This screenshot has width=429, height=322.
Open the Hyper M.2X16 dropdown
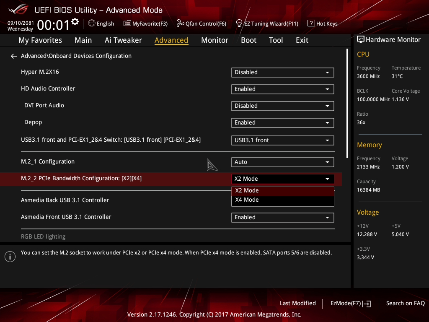(283, 72)
